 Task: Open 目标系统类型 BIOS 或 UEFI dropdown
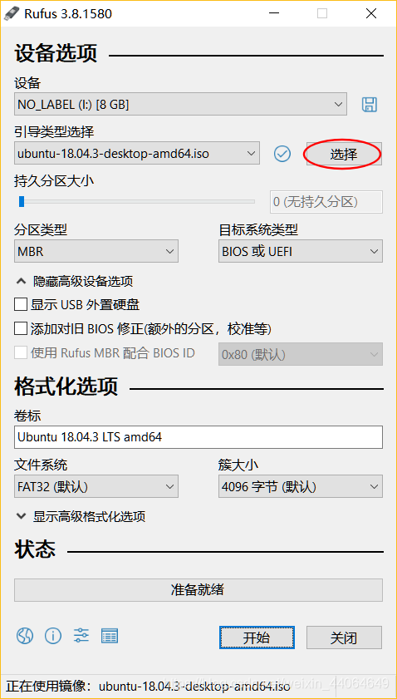(x=301, y=252)
